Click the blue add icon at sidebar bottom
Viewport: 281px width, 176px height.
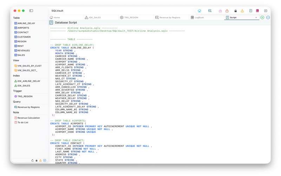[45, 161]
